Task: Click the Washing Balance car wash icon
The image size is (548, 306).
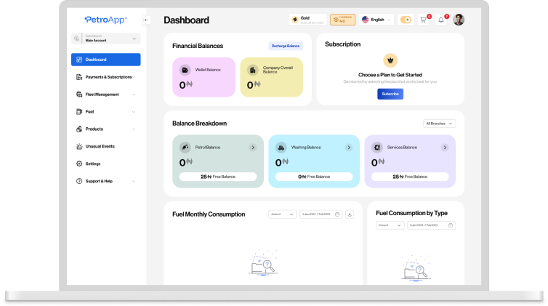Action: (281, 147)
